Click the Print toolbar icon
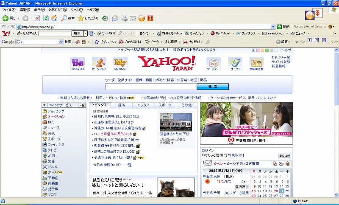The image size is (339, 205). tap(125, 18)
